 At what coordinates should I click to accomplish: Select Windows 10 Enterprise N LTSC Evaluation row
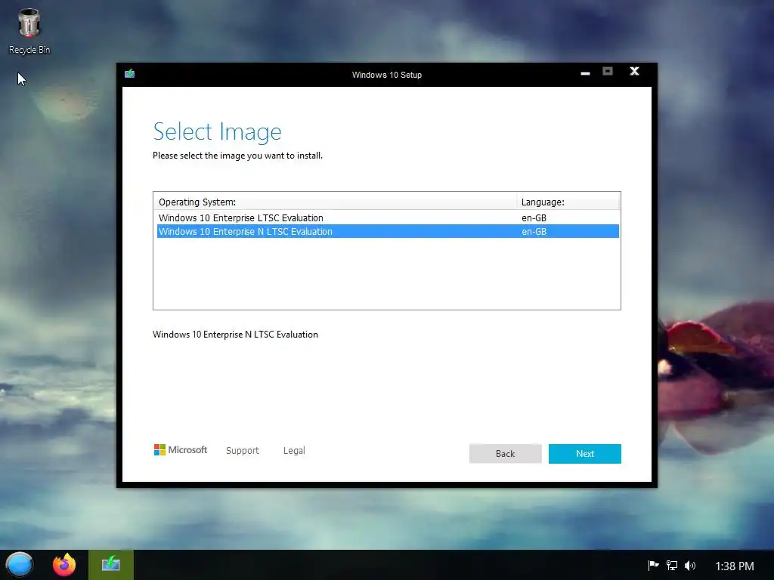tap(388, 231)
